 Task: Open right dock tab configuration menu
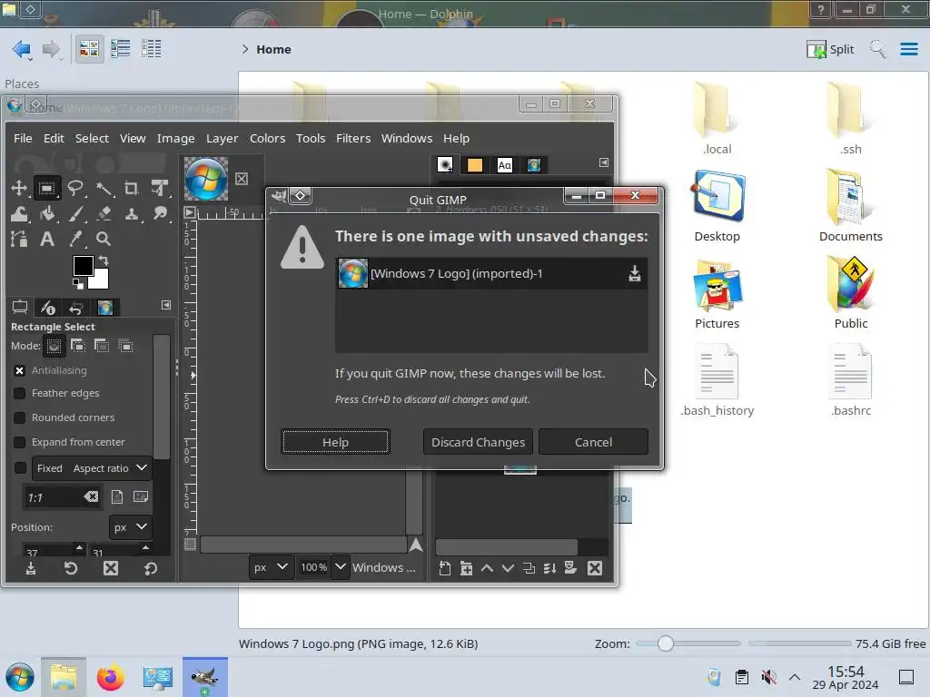coord(604,162)
